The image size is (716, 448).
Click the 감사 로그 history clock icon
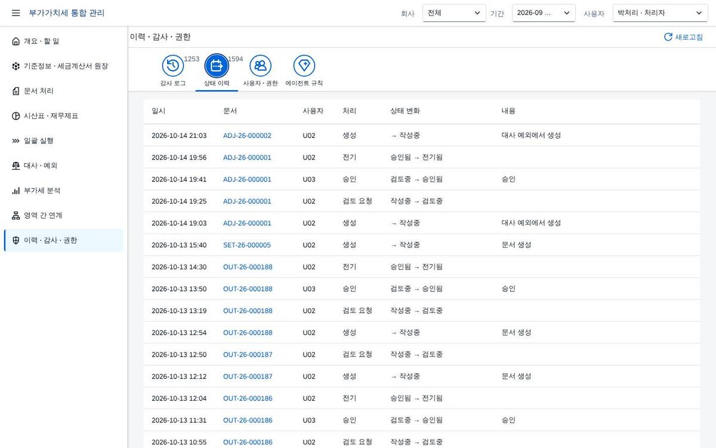tap(173, 66)
